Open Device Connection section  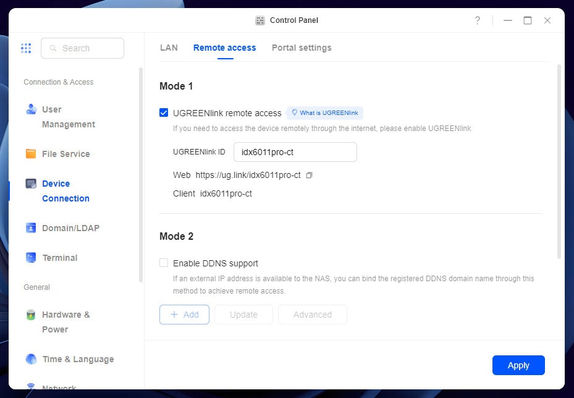tap(65, 191)
